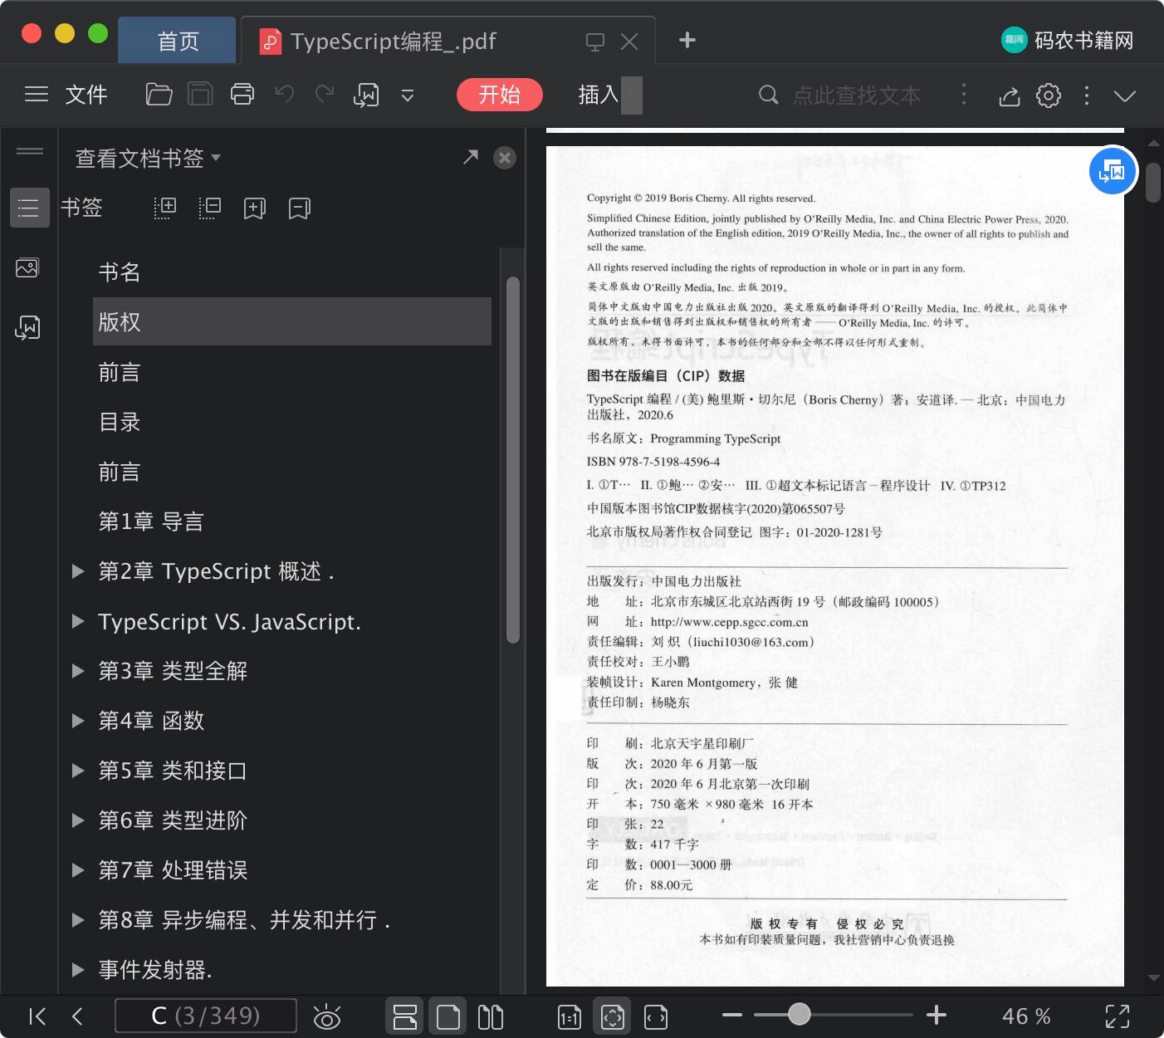Click the convert PDF to Word icon
The width and height of the screenshot is (1164, 1038).
(x=366, y=95)
